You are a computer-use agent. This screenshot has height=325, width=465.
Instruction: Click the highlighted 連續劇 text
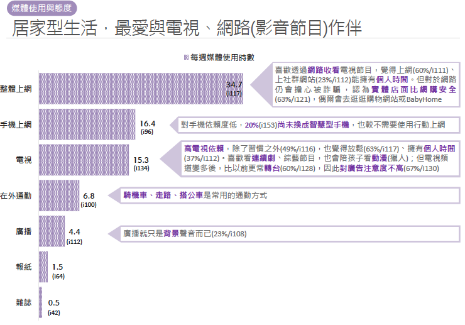263,158
